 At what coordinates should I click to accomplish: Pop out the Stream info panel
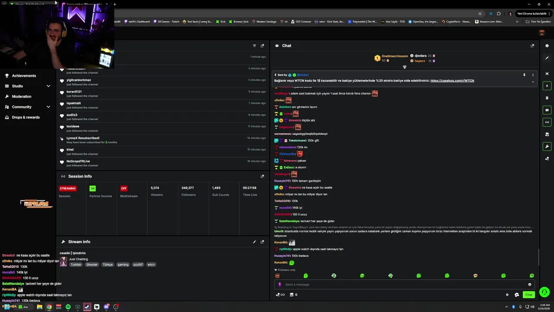coord(262,242)
